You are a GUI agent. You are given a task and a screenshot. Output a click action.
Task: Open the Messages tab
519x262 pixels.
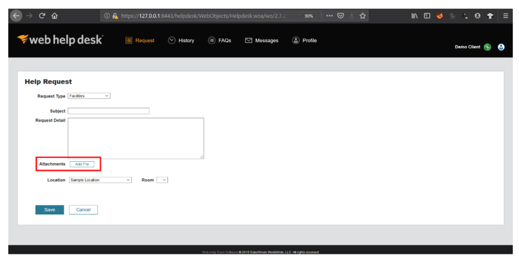(262, 41)
